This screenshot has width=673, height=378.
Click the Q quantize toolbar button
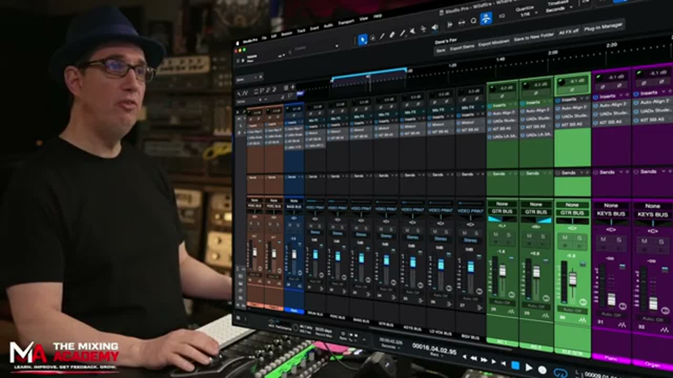click(473, 21)
